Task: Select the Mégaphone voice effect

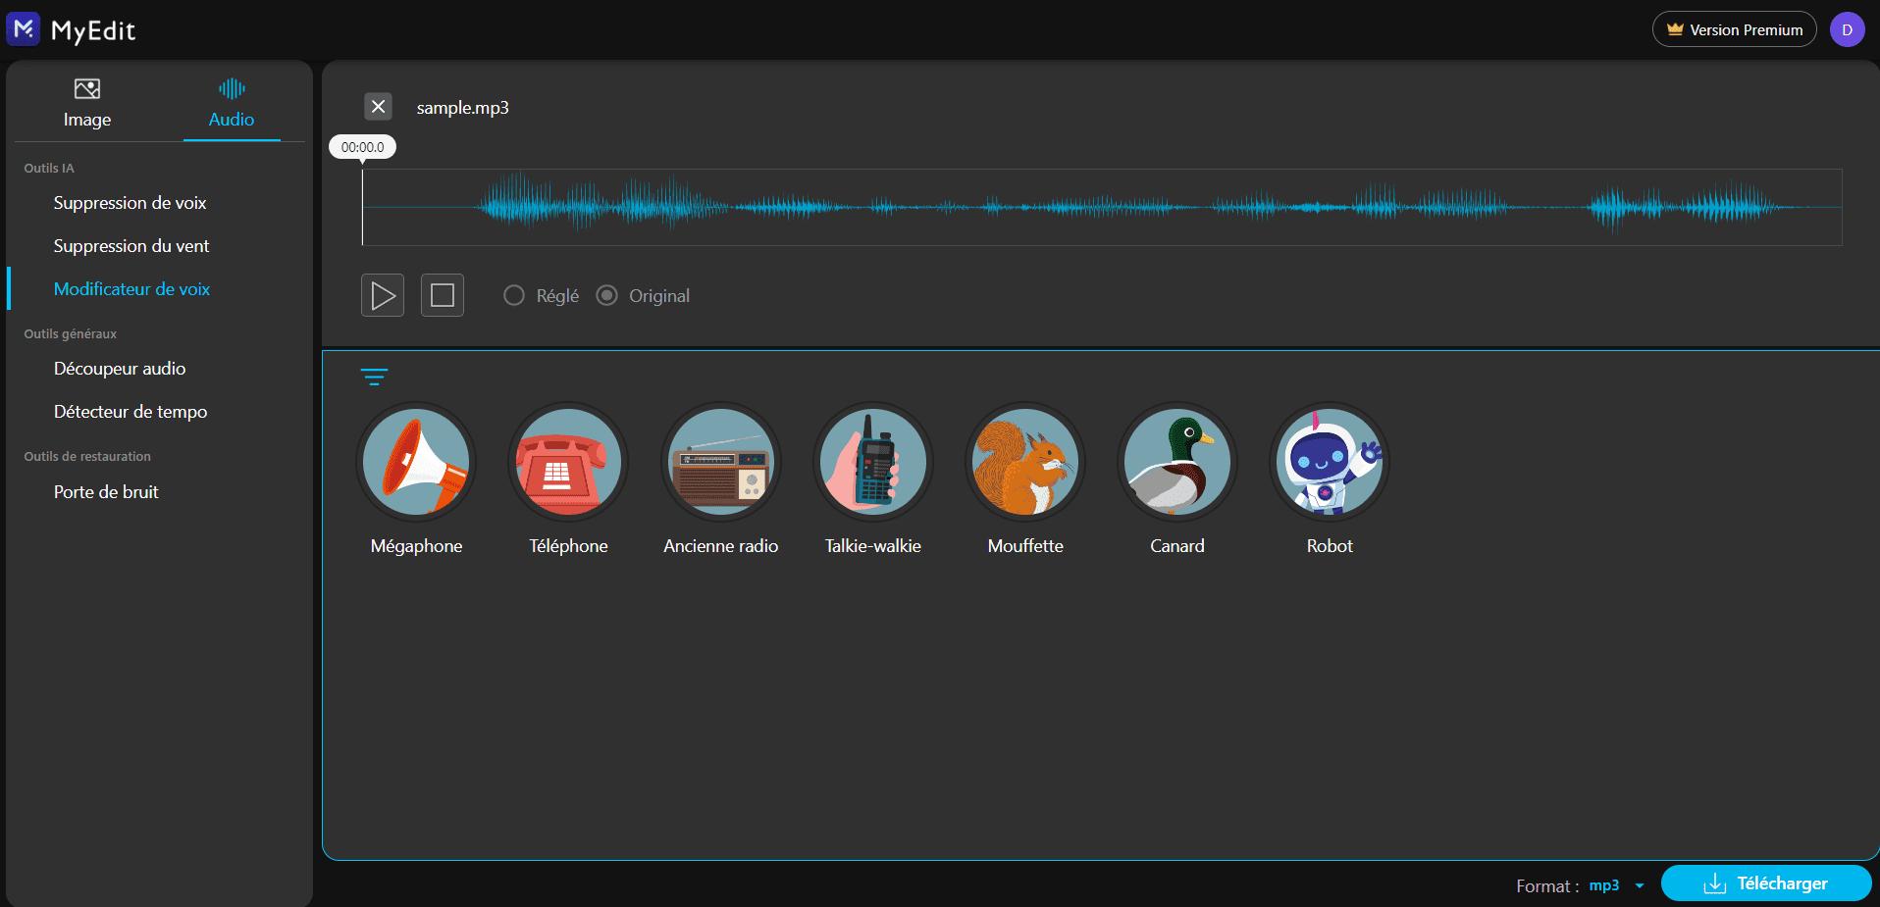Action: coord(416,462)
